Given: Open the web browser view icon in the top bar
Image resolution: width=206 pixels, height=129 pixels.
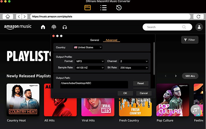Looking at the screenshot, I should tap(87, 8).
